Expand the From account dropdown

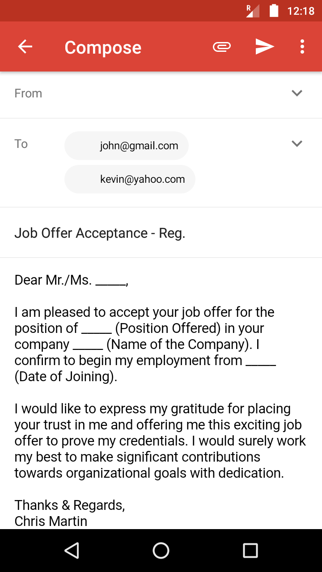coord(297,93)
